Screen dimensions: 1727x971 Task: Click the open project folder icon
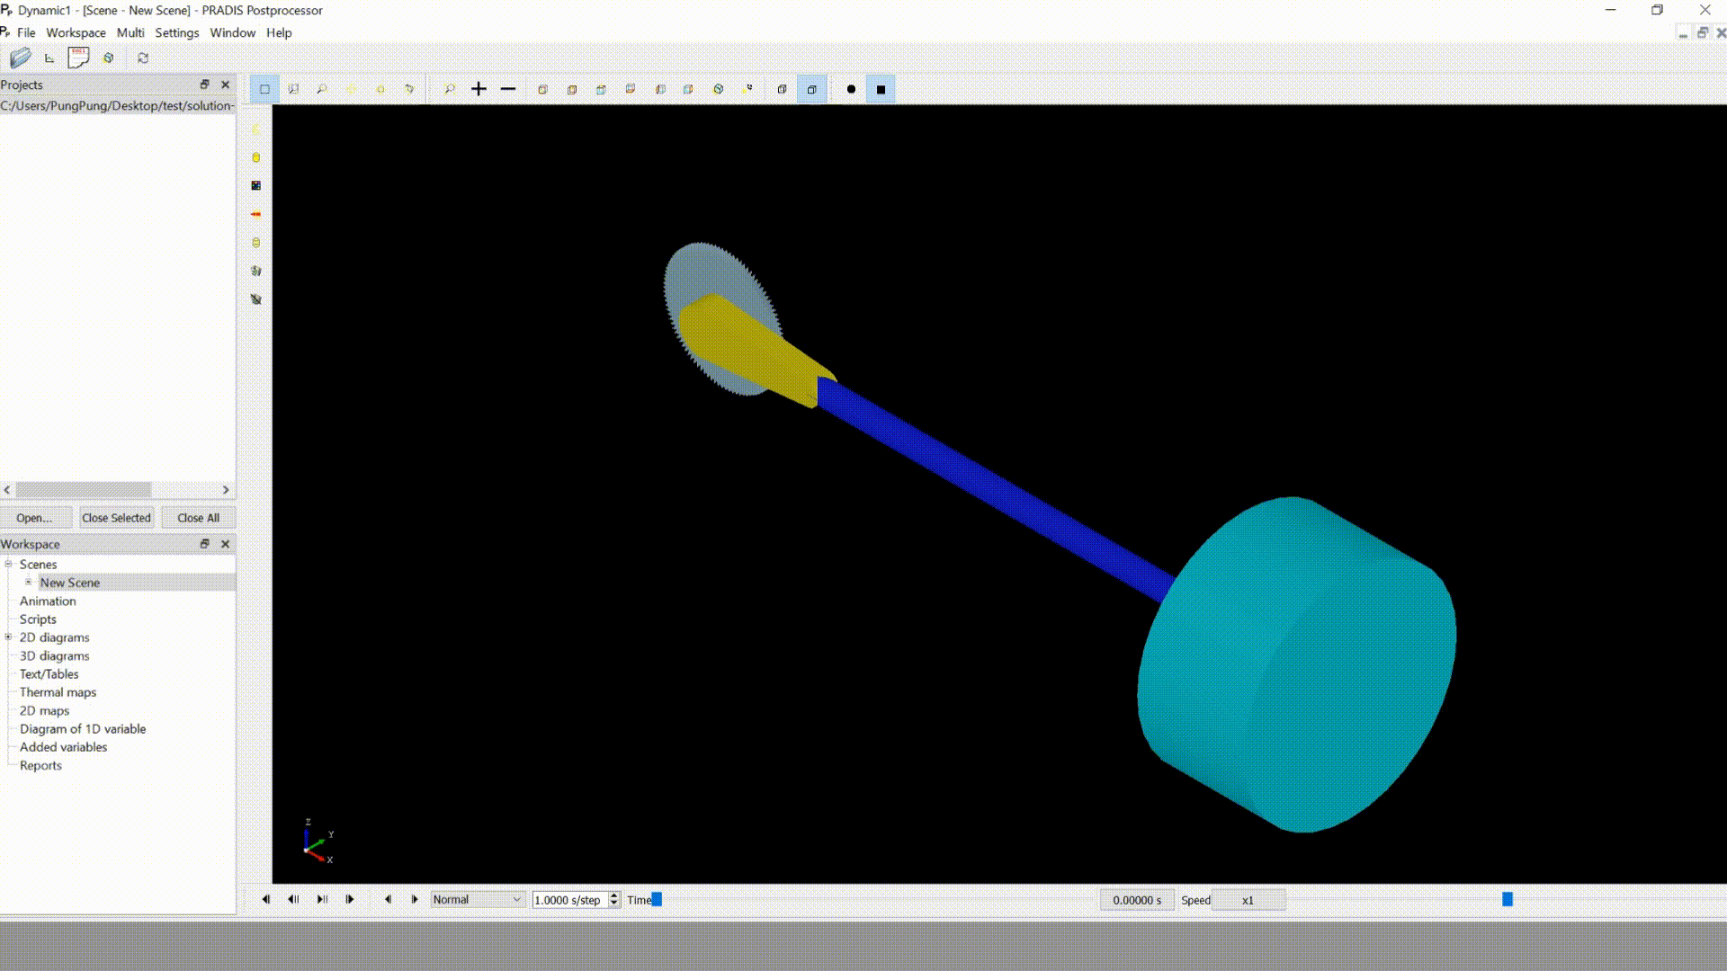[x=20, y=58]
